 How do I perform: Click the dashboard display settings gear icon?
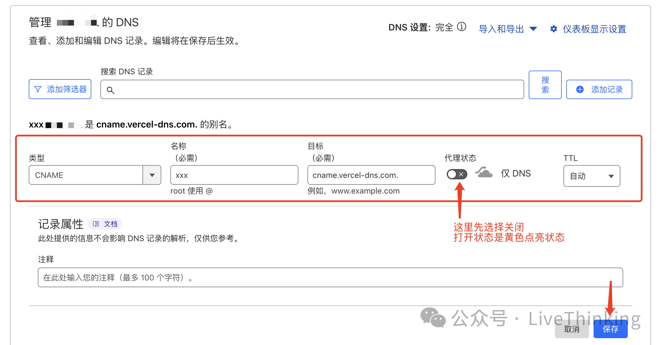tap(553, 29)
